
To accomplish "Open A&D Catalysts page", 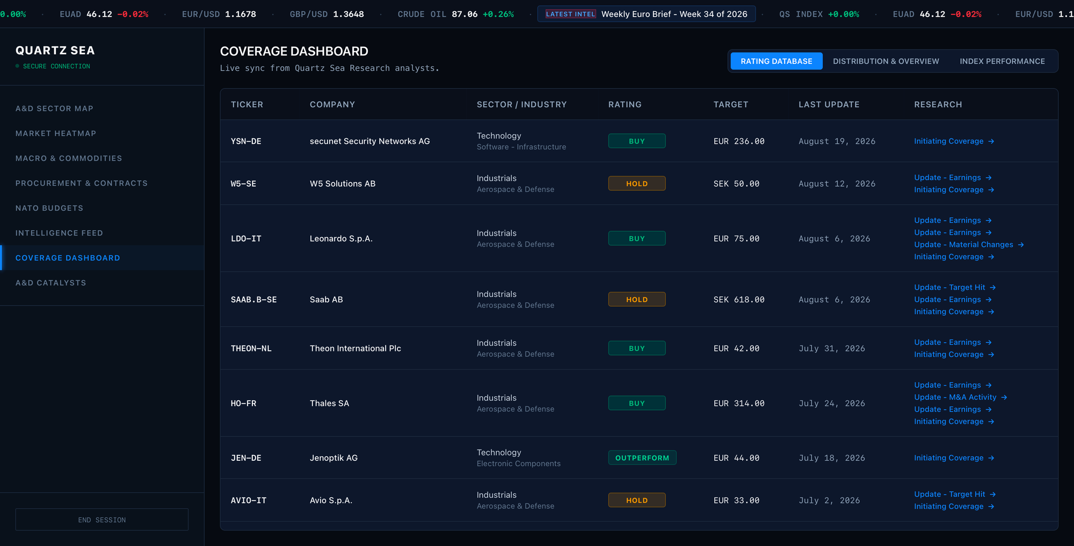I will click(51, 283).
